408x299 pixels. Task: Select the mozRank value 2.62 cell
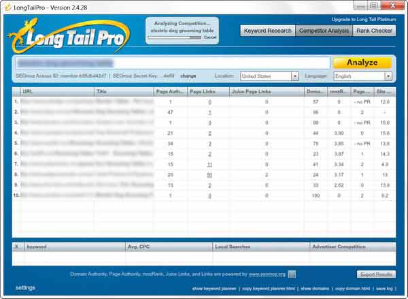click(x=339, y=185)
